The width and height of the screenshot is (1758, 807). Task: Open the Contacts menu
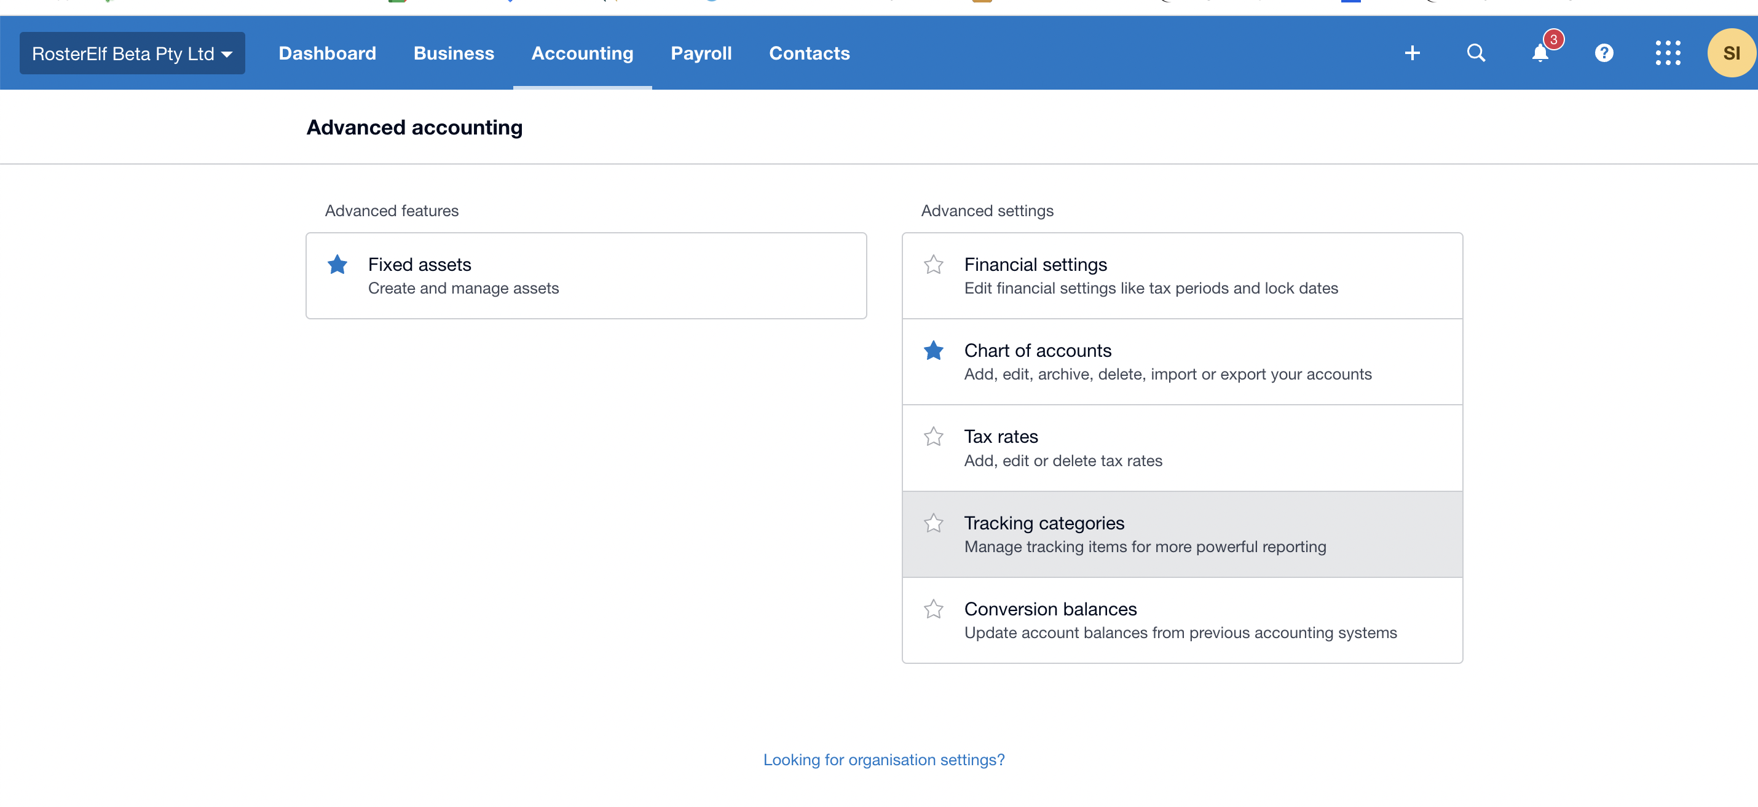pos(810,53)
